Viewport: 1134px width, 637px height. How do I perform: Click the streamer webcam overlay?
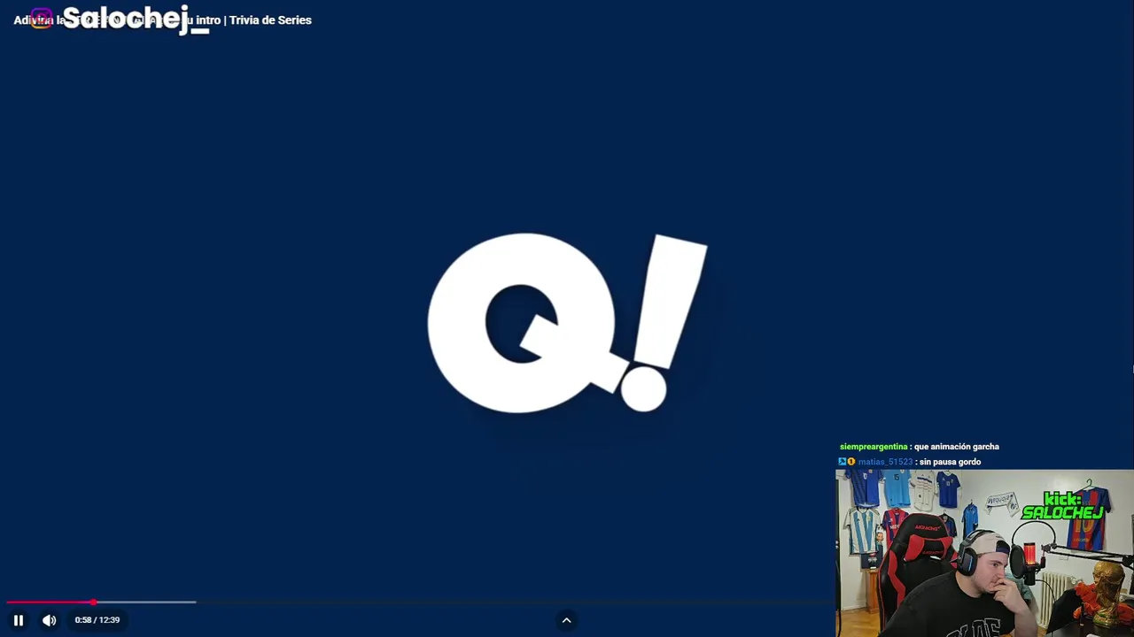tap(984, 553)
